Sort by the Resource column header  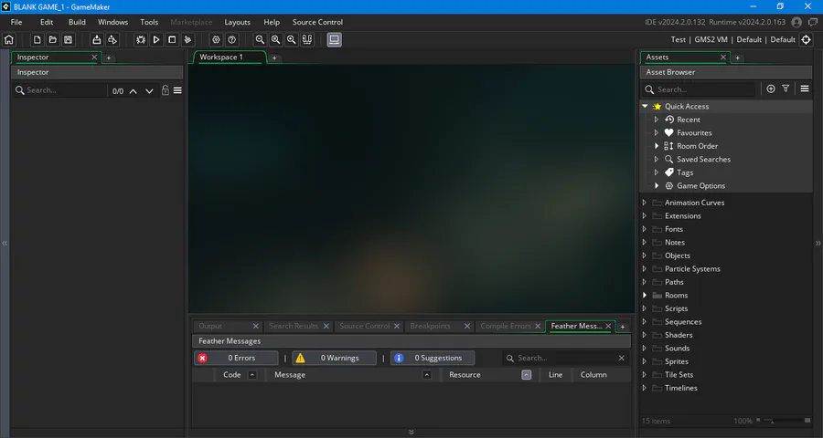click(488, 375)
